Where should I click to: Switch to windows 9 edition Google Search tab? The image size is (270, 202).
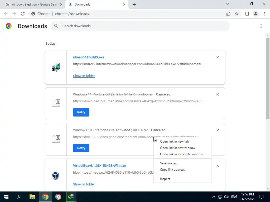[x=32, y=4]
